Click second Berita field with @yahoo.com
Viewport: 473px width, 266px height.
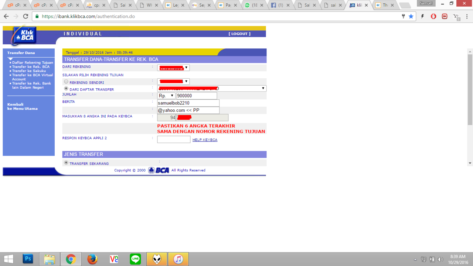tap(188, 110)
